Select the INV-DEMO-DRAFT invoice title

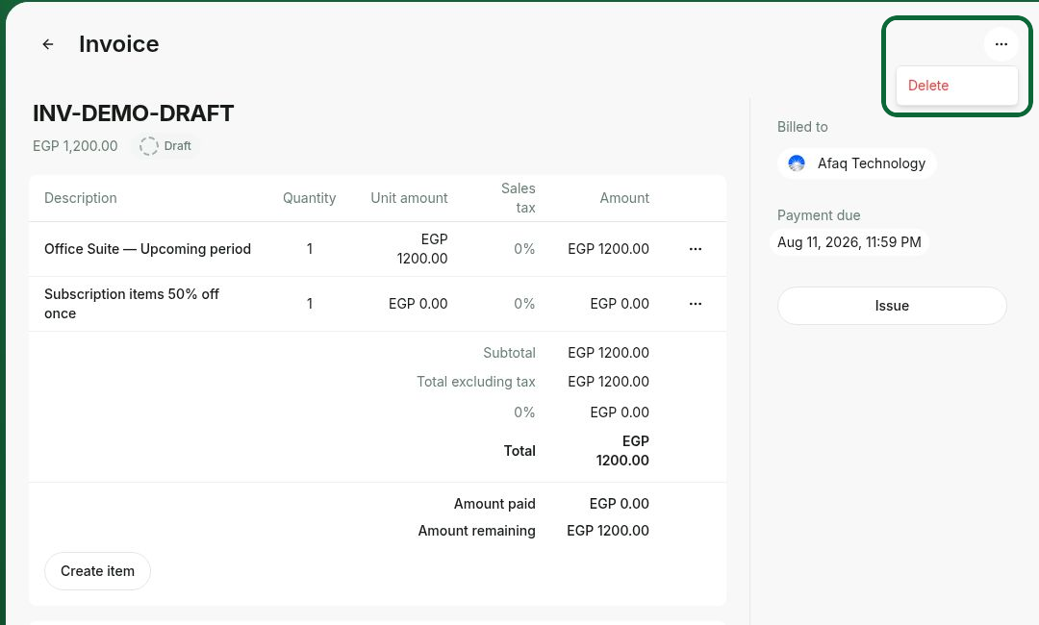click(x=133, y=113)
